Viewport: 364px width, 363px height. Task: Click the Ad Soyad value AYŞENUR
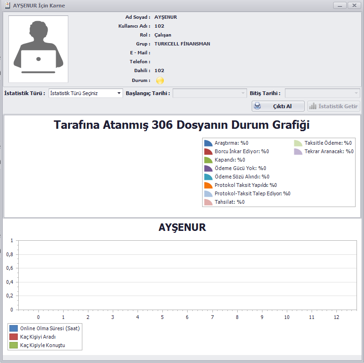(166, 17)
